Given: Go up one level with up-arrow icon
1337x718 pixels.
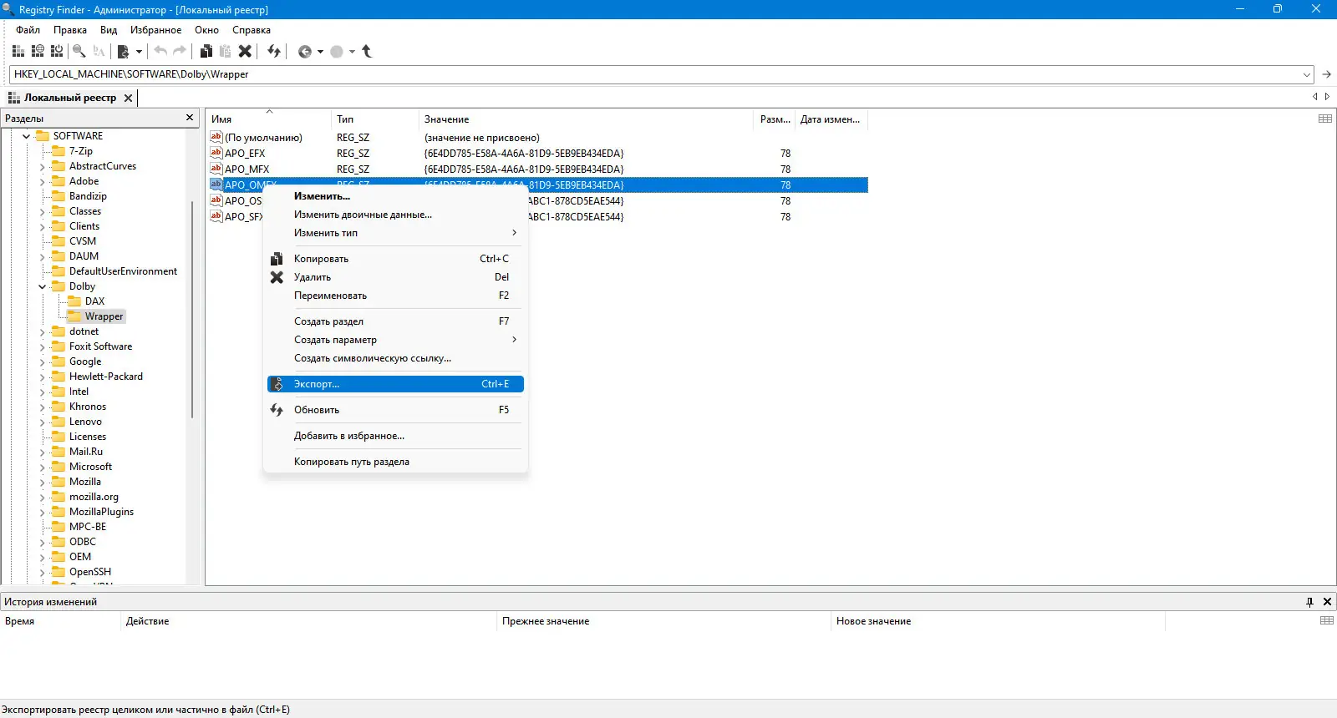Looking at the screenshot, I should pyautogui.click(x=367, y=51).
